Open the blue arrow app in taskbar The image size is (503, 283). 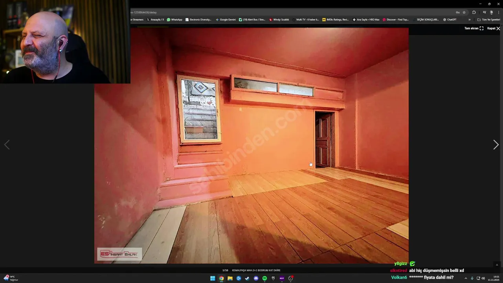tap(239, 278)
